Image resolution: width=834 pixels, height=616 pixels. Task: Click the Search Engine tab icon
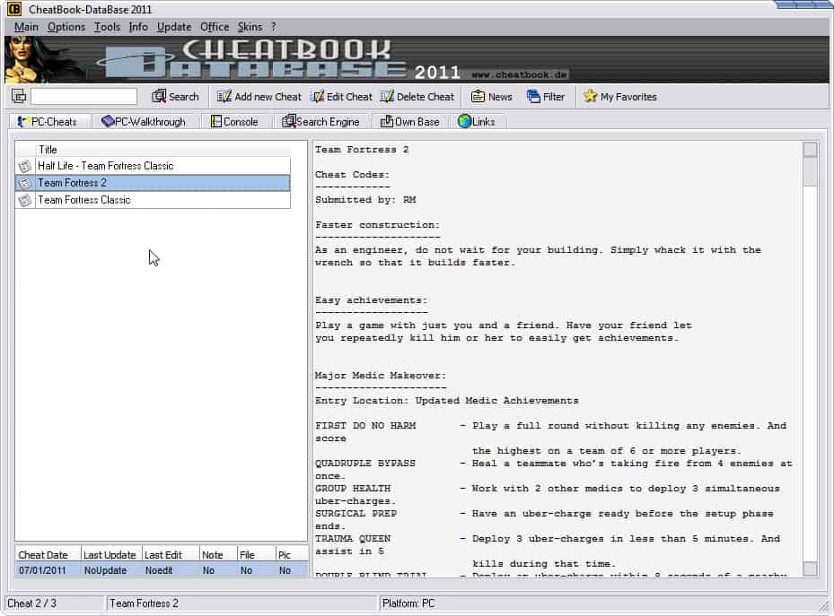[x=288, y=122]
